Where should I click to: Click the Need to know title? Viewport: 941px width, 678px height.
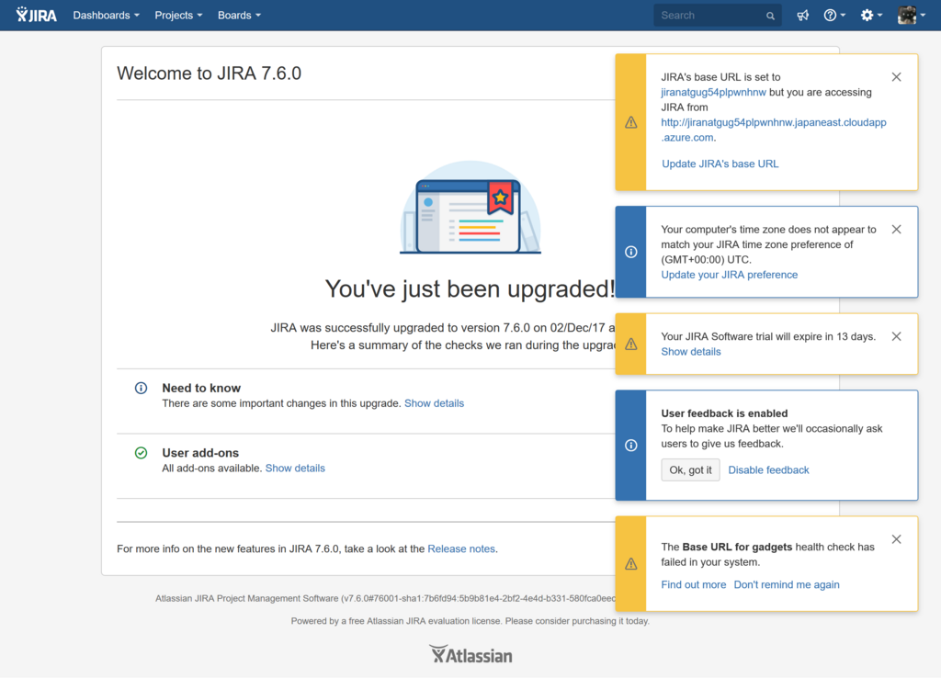point(201,389)
